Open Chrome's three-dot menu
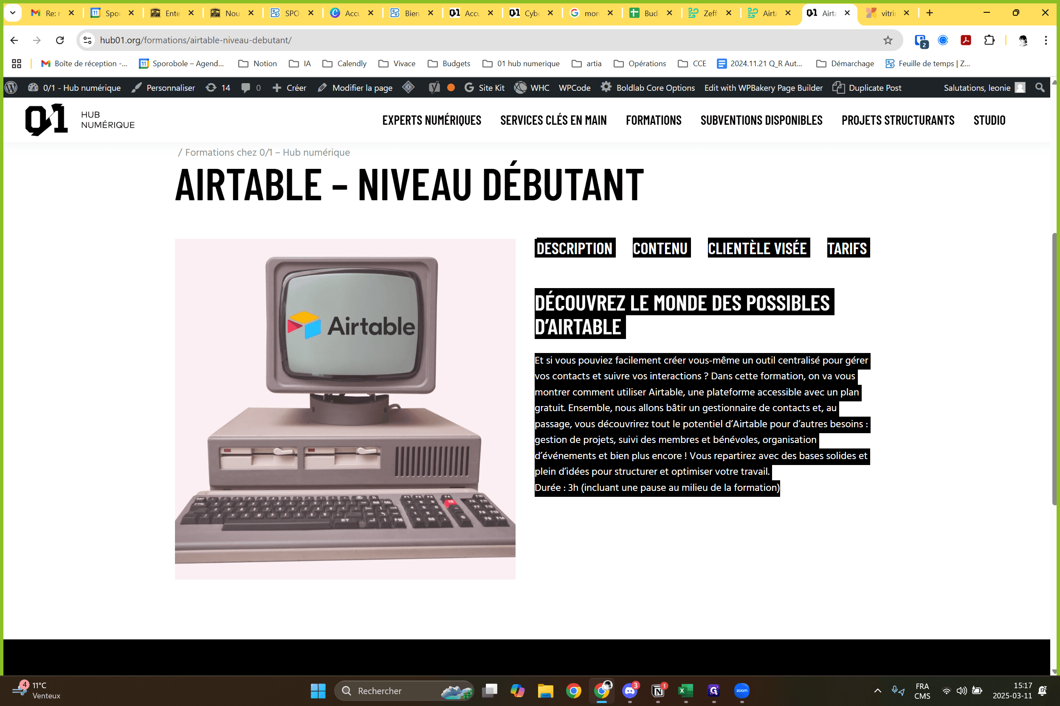The image size is (1060, 706). coord(1046,40)
